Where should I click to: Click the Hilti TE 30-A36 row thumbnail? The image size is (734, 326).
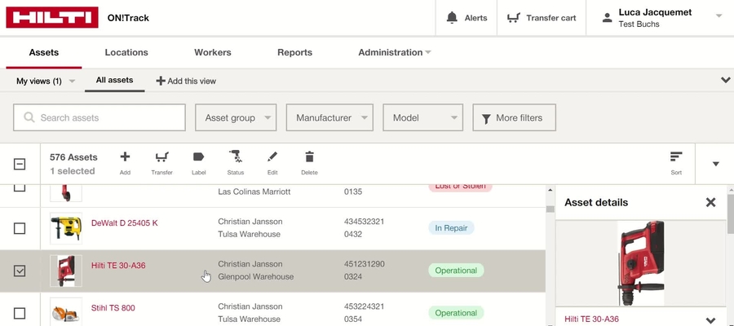[66, 271]
